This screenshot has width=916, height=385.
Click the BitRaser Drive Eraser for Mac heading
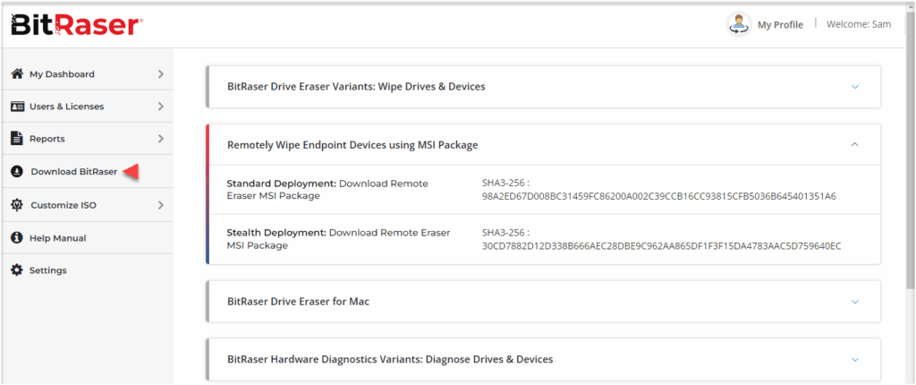click(298, 302)
